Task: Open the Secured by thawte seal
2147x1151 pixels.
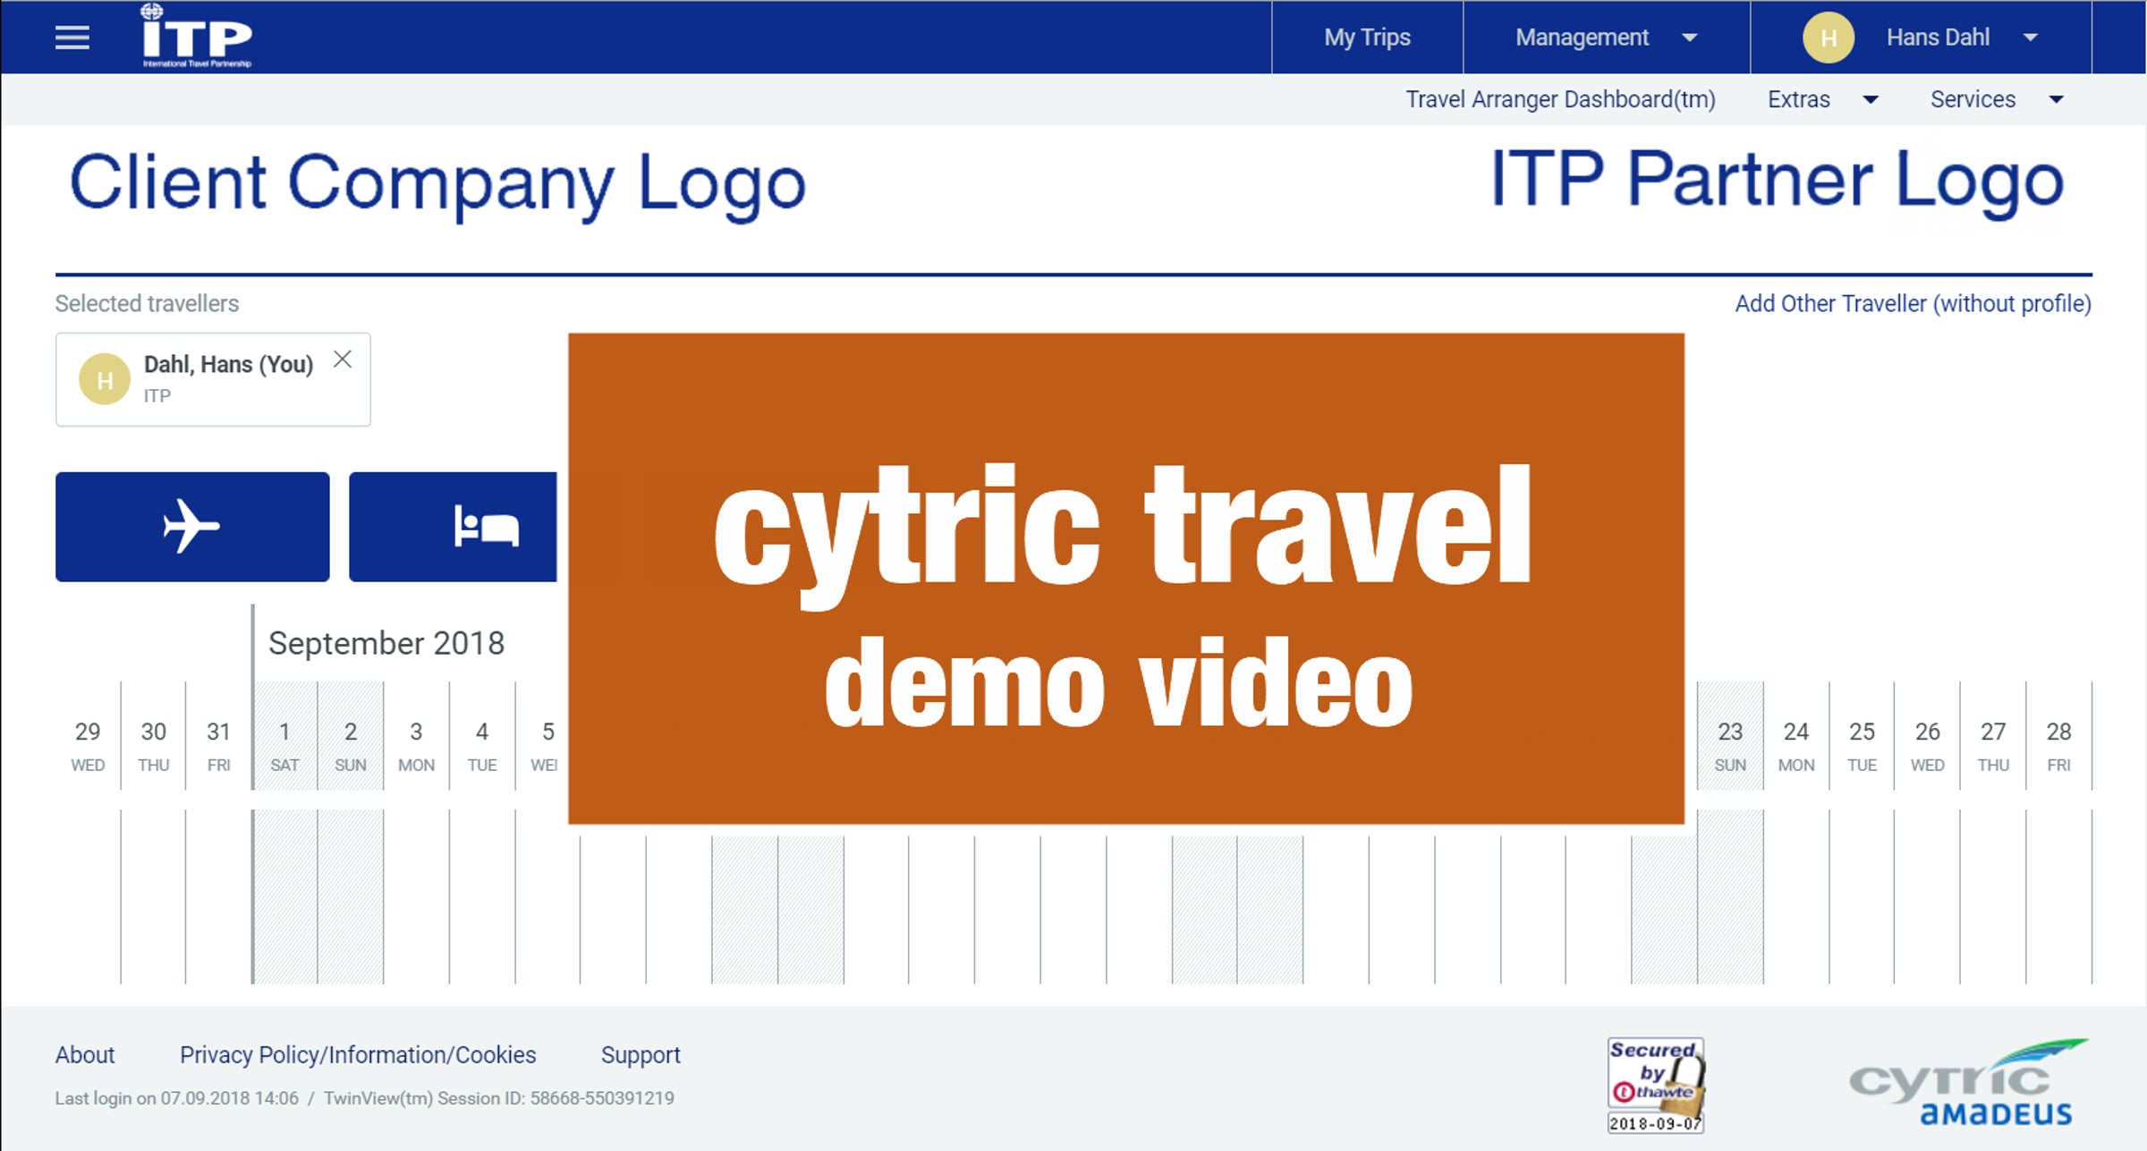Action: click(x=1656, y=1086)
